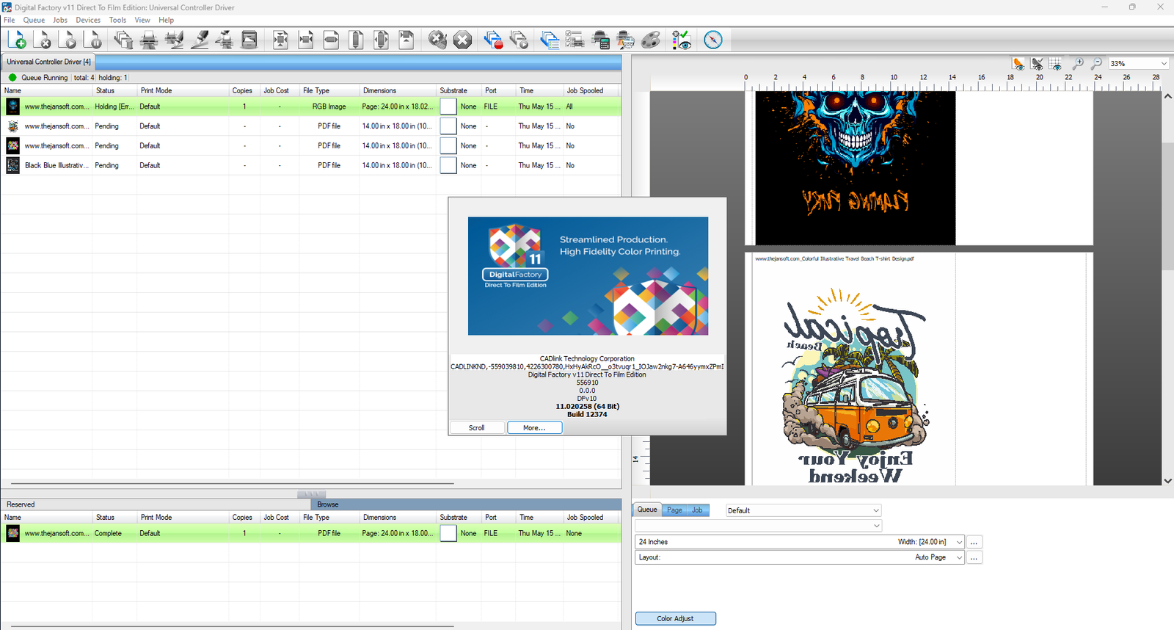
Task: Click substrate swatch of Holding job
Action: pos(448,106)
